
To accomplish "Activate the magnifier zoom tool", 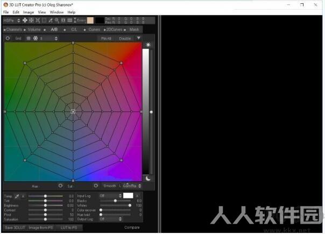I will 57,20.
